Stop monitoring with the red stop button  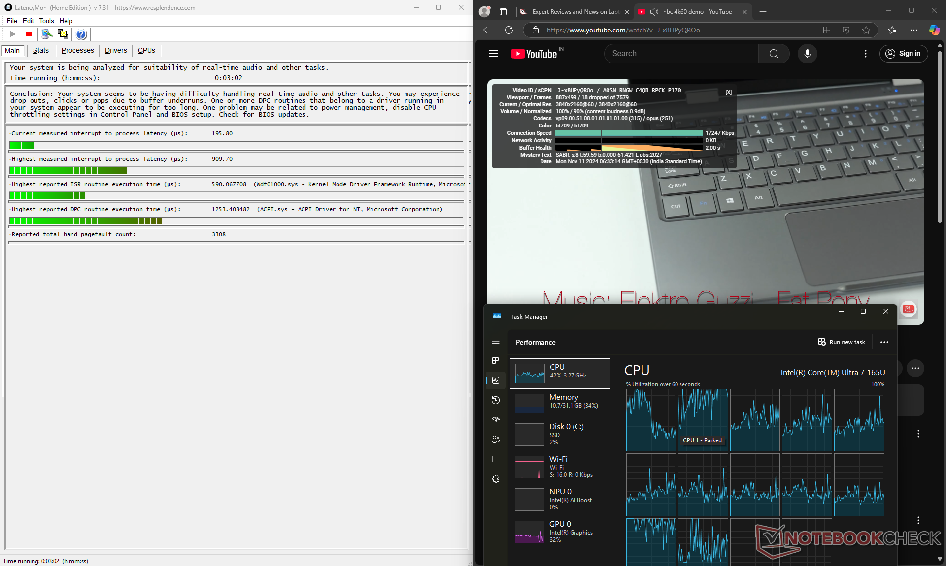pos(29,34)
